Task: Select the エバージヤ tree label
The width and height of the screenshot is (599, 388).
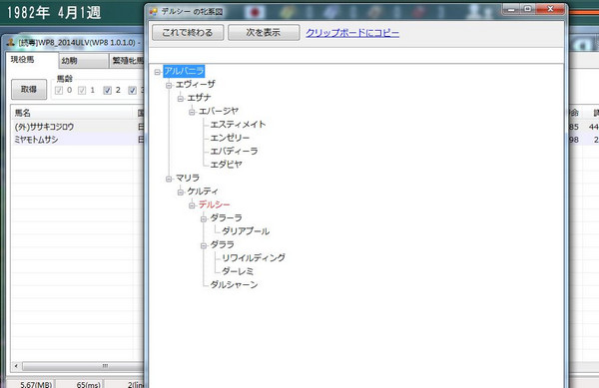Action: [x=218, y=111]
